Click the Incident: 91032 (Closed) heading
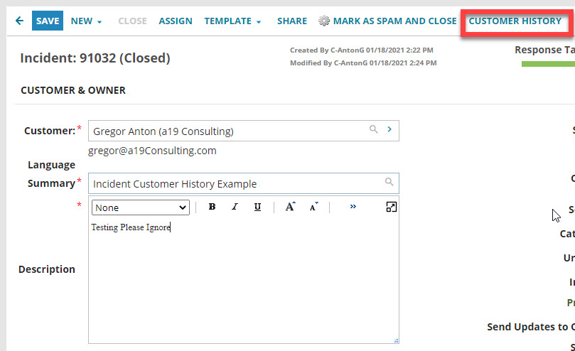 [95, 58]
